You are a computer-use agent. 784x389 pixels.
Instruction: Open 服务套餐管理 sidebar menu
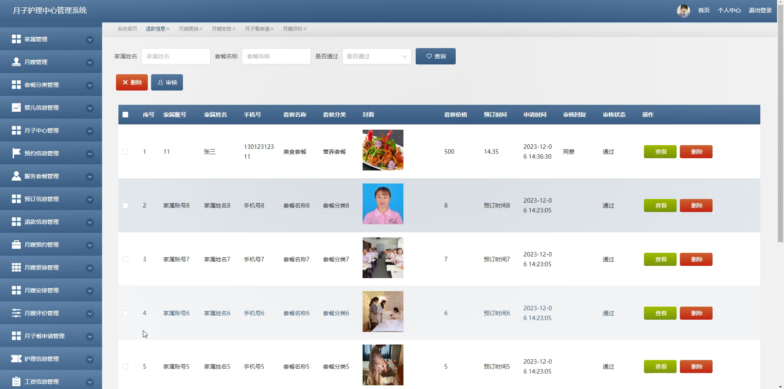(x=51, y=176)
